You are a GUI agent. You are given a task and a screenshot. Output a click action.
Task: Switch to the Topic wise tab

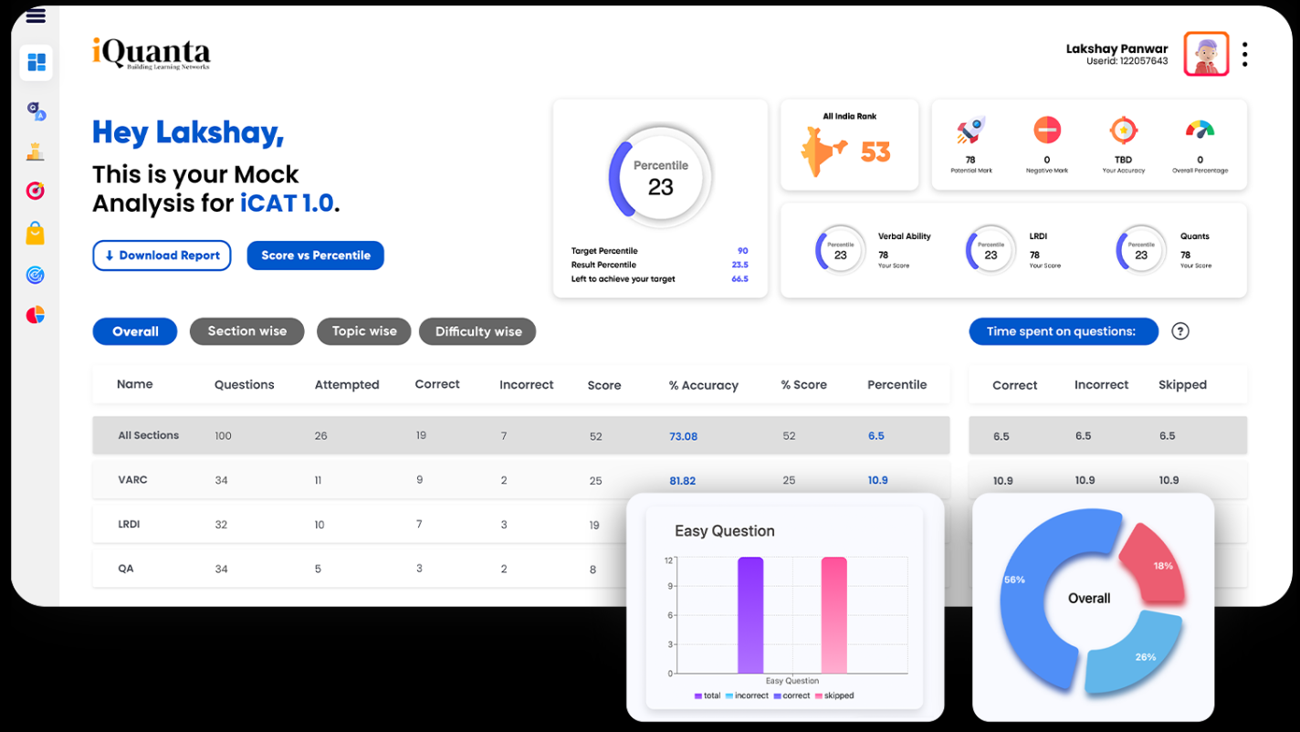pyautogui.click(x=364, y=331)
